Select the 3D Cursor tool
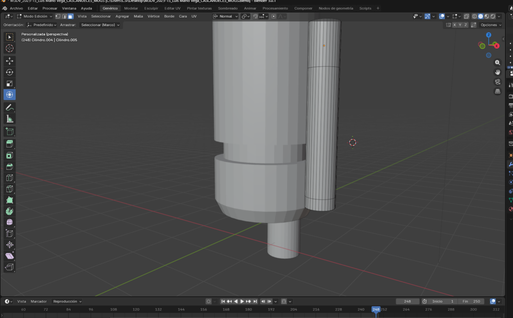513x318 pixels. coord(10,48)
